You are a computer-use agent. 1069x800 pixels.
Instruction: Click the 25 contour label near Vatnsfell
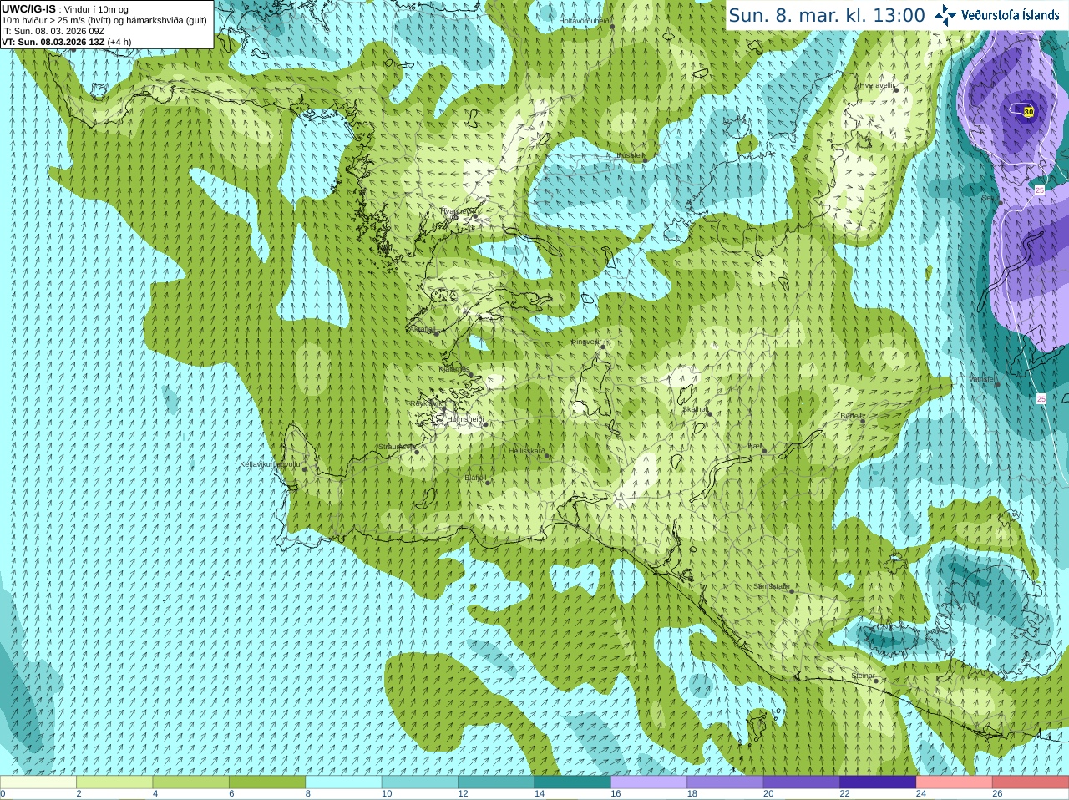click(x=1041, y=399)
